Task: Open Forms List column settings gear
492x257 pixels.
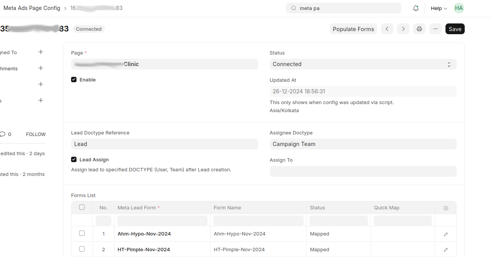Action: (x=446, y=208)
